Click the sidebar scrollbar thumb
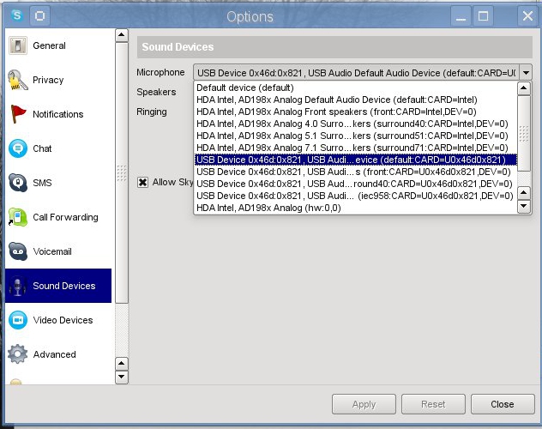Viewport: 542px width, 429px height. pyautogui.click(x=121, y=172)
